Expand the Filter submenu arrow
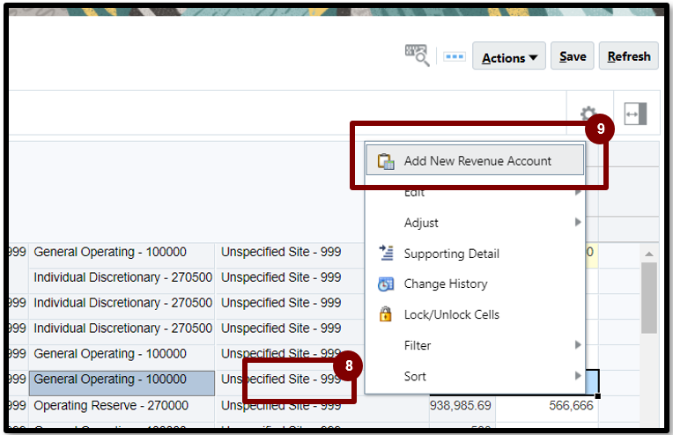673x435 pixels. point(578,345)
